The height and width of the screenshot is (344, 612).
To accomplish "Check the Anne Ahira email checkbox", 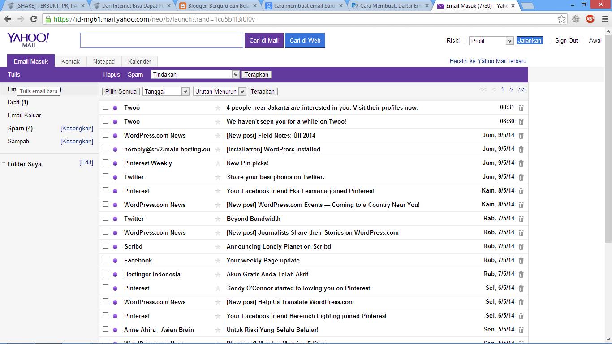I will pos(106,329).
